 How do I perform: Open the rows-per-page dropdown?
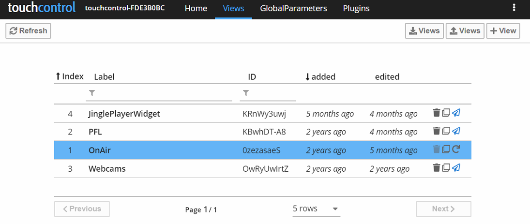[x=316, y=209]
